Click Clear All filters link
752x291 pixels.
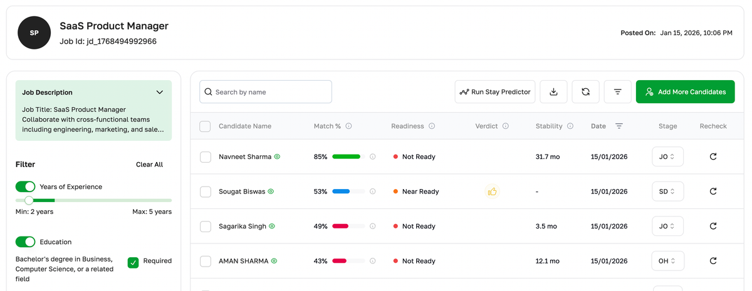(149, 165)
